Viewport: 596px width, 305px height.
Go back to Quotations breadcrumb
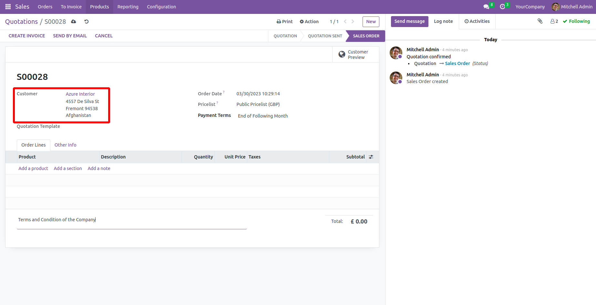22,22
